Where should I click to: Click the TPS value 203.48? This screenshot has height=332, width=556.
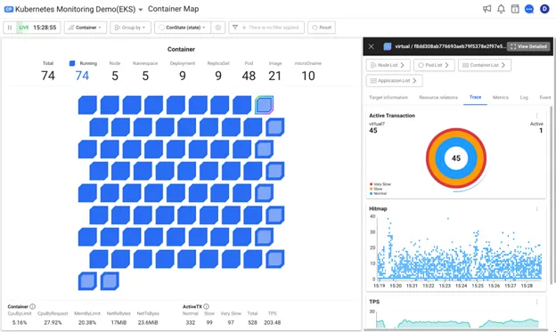tap(273, 322)
